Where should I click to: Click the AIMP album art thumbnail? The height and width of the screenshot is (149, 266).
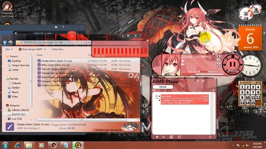pos(171,65)
